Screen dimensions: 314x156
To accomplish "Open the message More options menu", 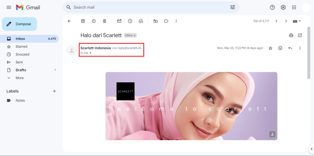I will tap(300, 48).
